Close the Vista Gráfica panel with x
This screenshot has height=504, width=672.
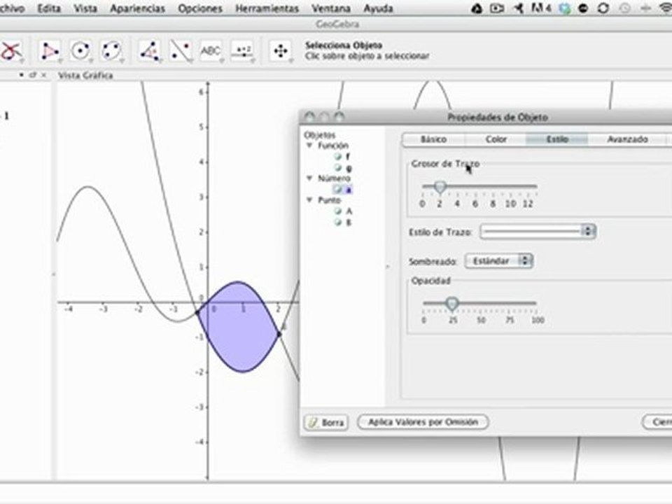point(43,75)
